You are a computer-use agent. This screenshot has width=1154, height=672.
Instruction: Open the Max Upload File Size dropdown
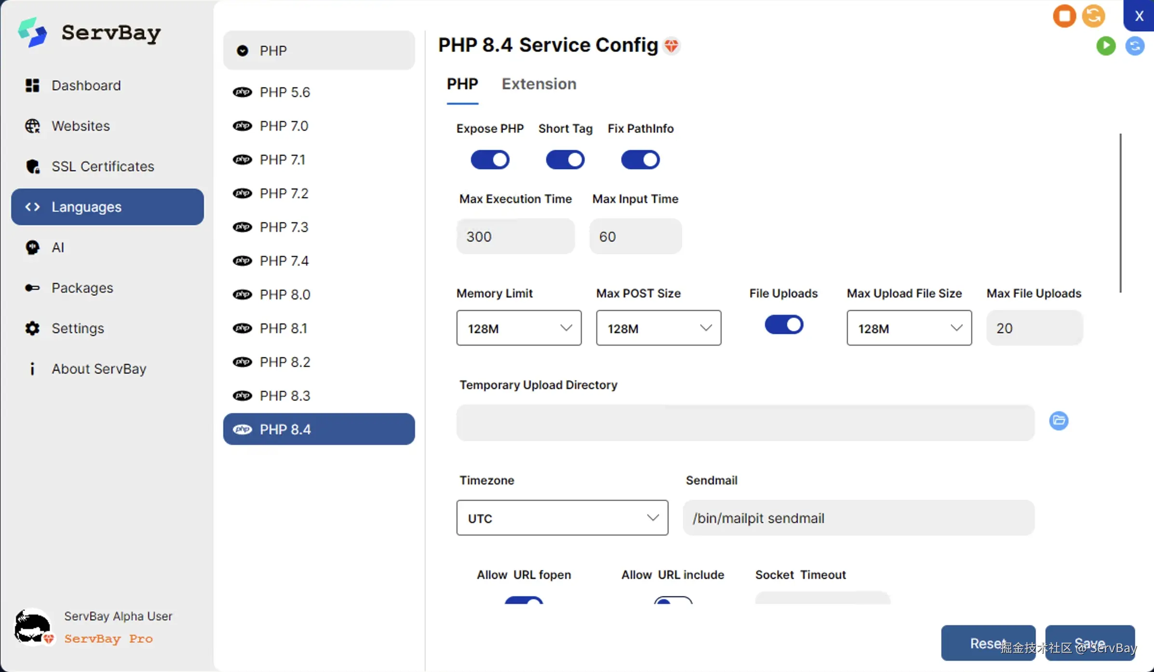click(x=909, y=328)
